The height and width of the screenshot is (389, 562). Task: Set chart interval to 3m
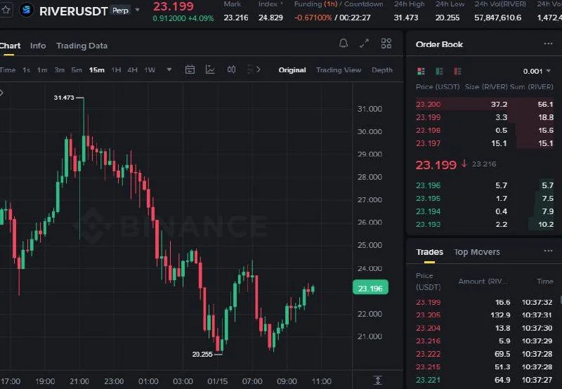coord(60,70)
